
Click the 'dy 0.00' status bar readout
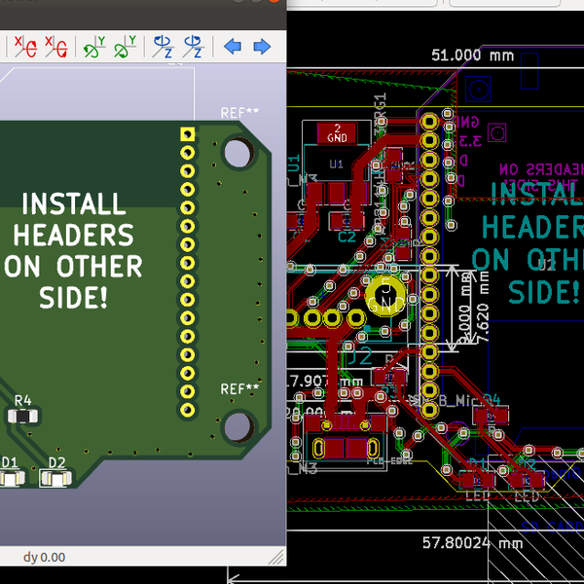[45, 557]
